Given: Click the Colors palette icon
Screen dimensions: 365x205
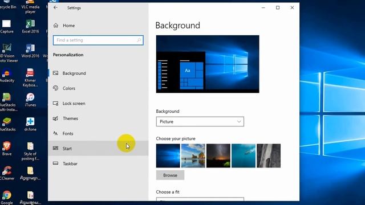Looking at the screenshot, I should click(56, 88).
